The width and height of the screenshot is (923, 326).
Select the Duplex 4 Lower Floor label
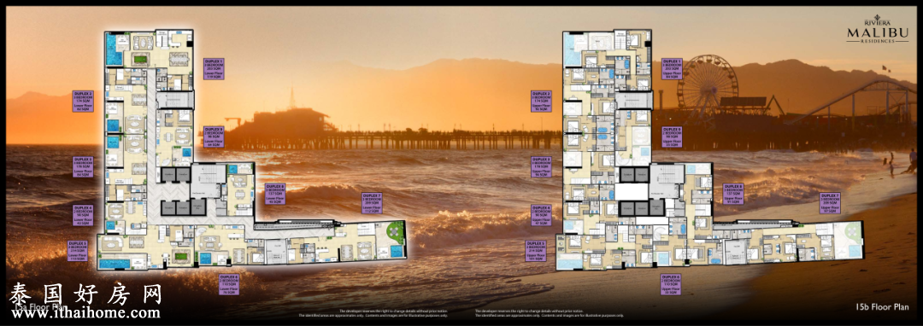click(83, 215)
